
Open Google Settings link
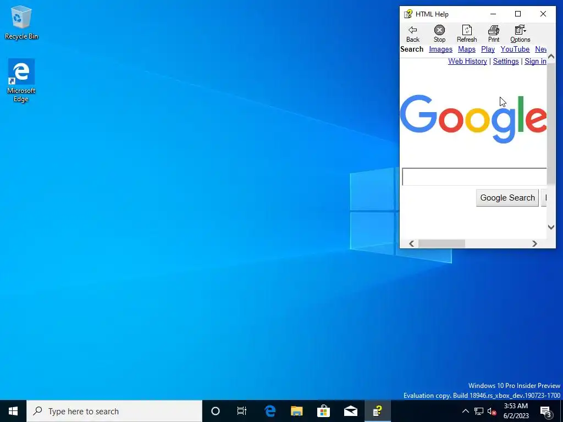pyautogui.click(x=506, y=62)
